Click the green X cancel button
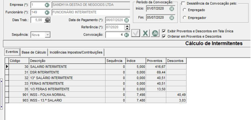 click(145, 34)
